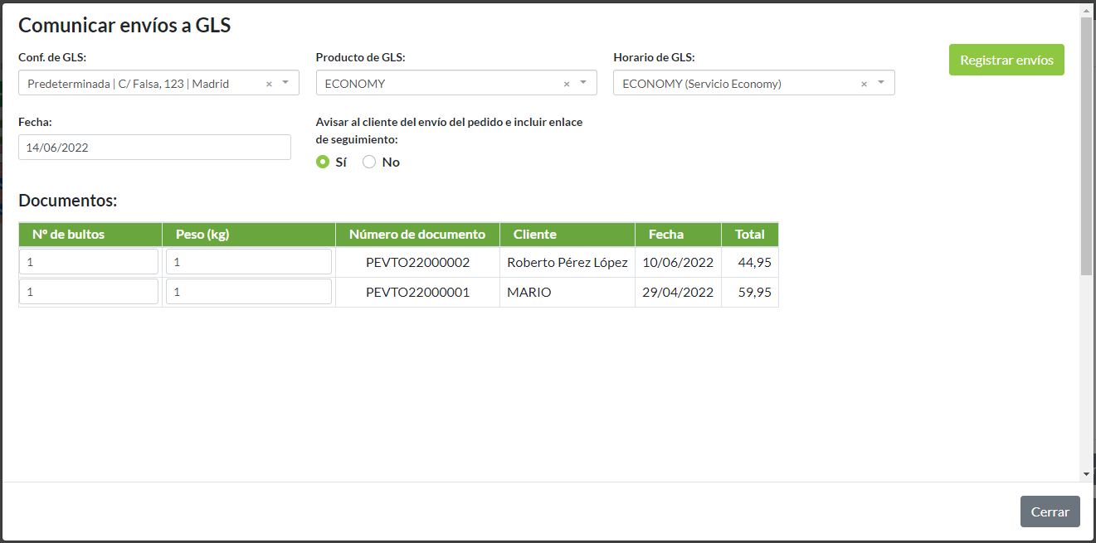Select the Sí radio option
The width and height of the screenshot is (1096, 543).
[x=323, y=162]
